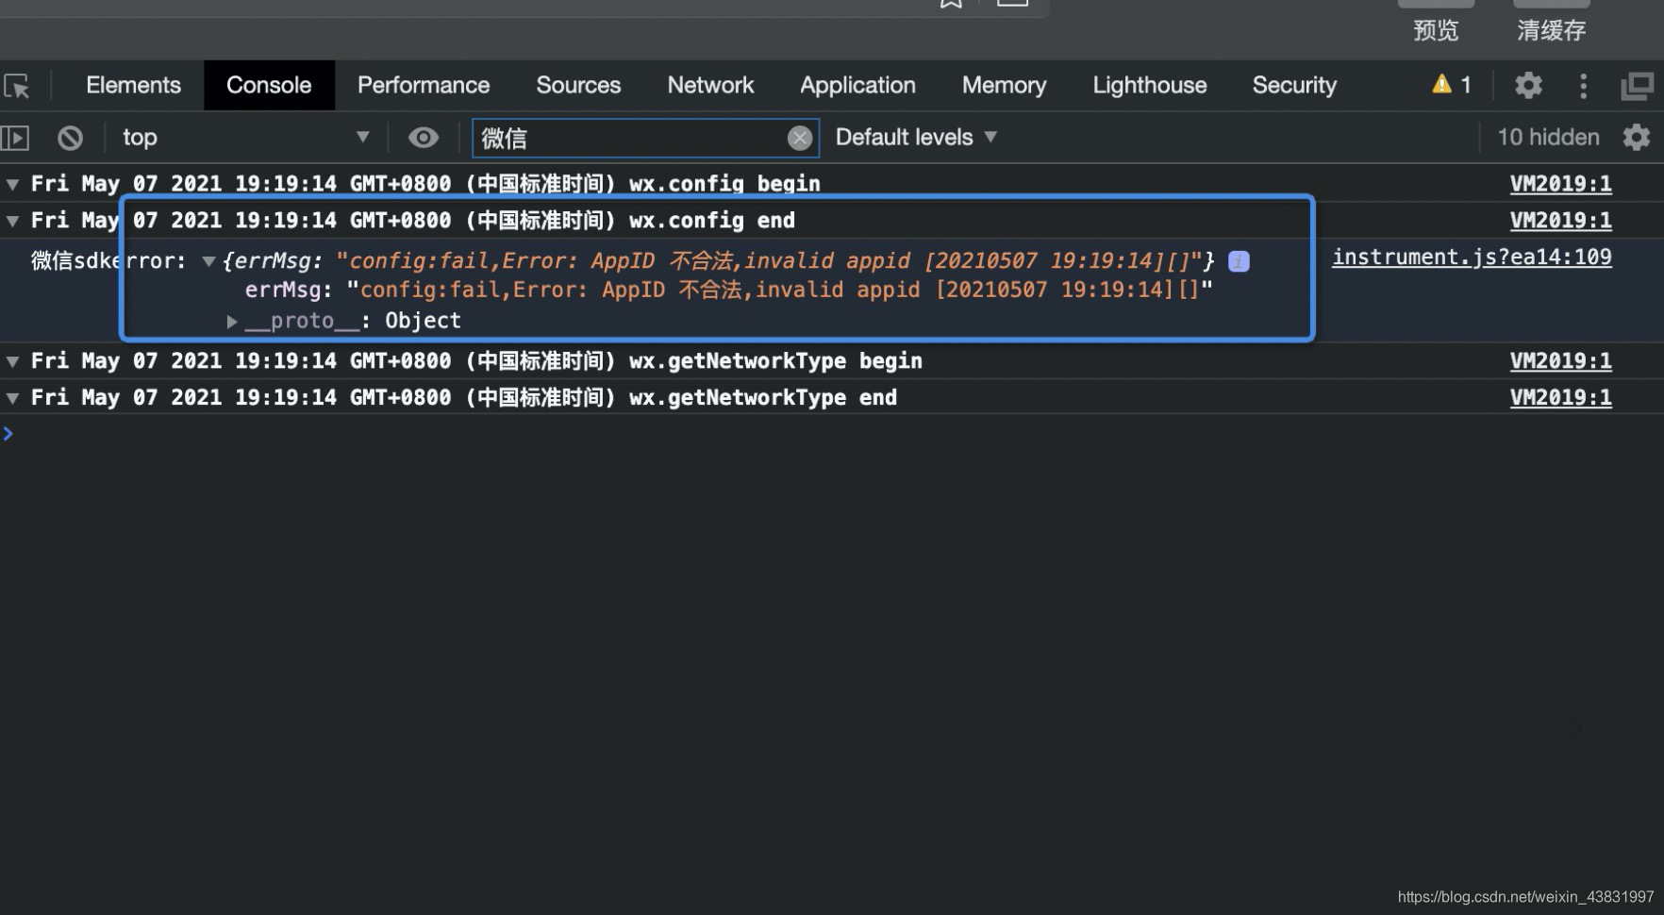Open the console sidebar drawer icon
This screenshot has width=1664, height=915.
pos(14,138)
